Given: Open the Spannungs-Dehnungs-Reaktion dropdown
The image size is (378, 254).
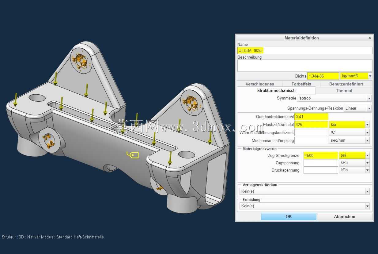Looking at the screenshot, I should point(358,108).
